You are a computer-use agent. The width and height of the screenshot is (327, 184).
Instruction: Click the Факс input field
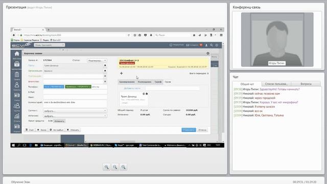pyautogui.click(x=75, y=97)
